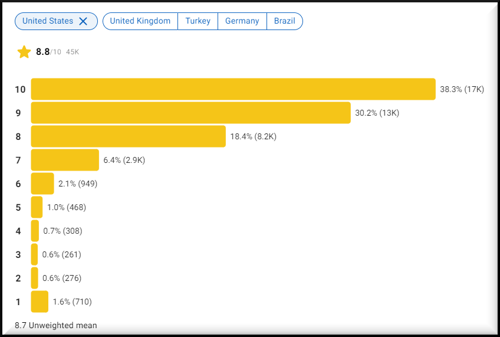Click the bar for rating 7
The width and height of the screenshot is (500, 337).
tap(65, 160)
